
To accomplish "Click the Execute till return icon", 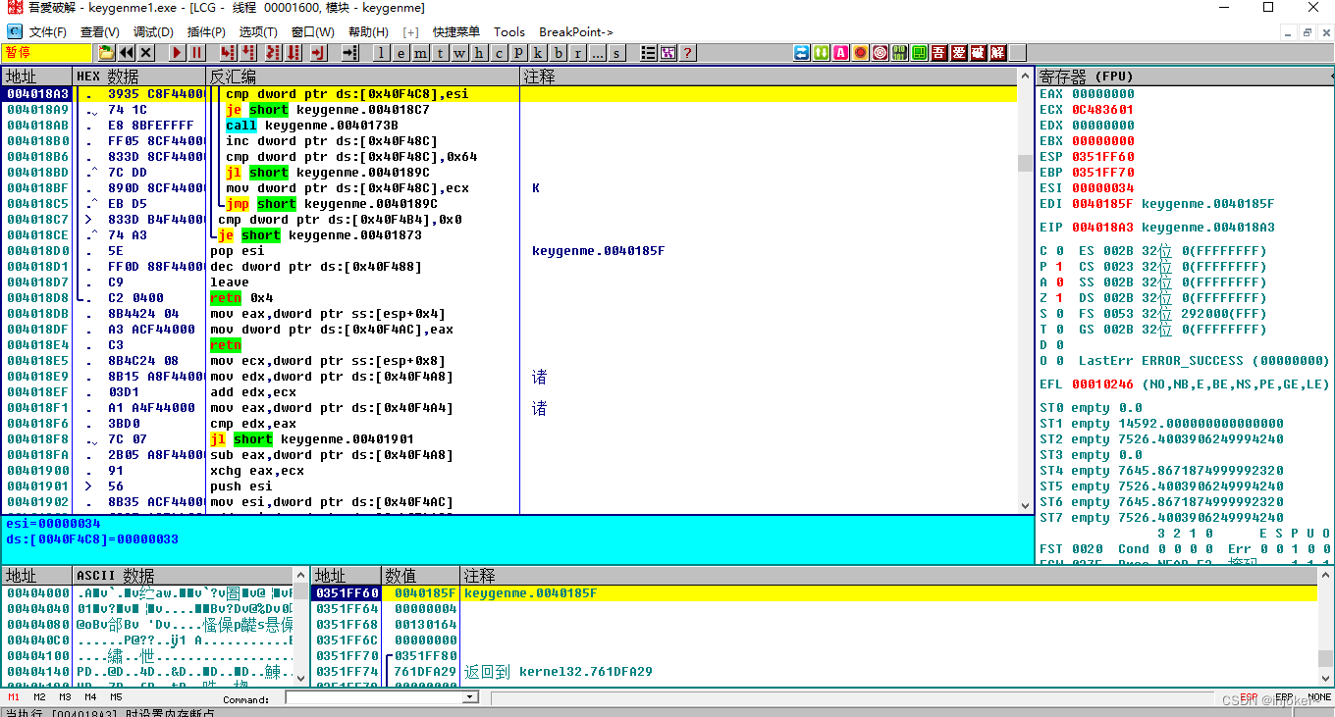I will click(318, 53).
